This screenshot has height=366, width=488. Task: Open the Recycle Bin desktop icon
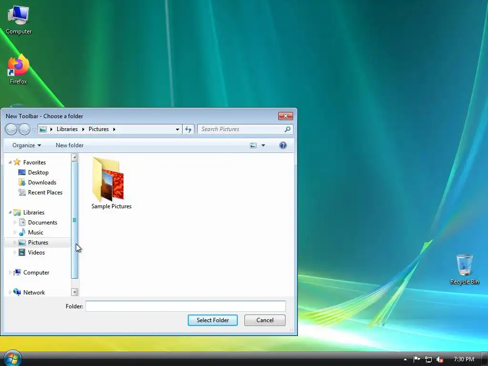(x=464, y=270)
